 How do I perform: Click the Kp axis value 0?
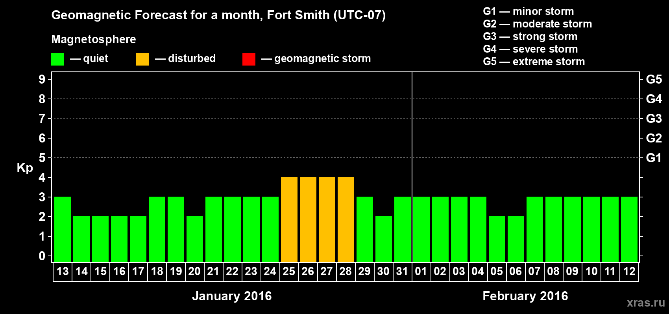pos(42,256)
